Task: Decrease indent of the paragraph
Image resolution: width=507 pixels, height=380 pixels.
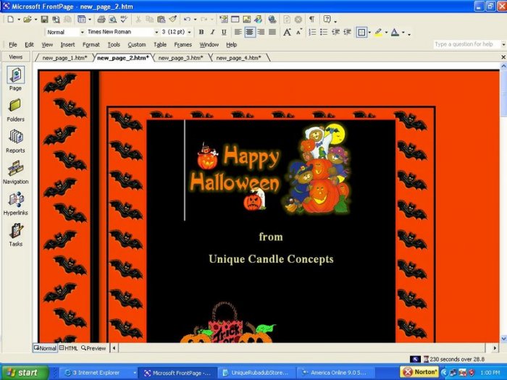Action: click(x=335, y=32)
